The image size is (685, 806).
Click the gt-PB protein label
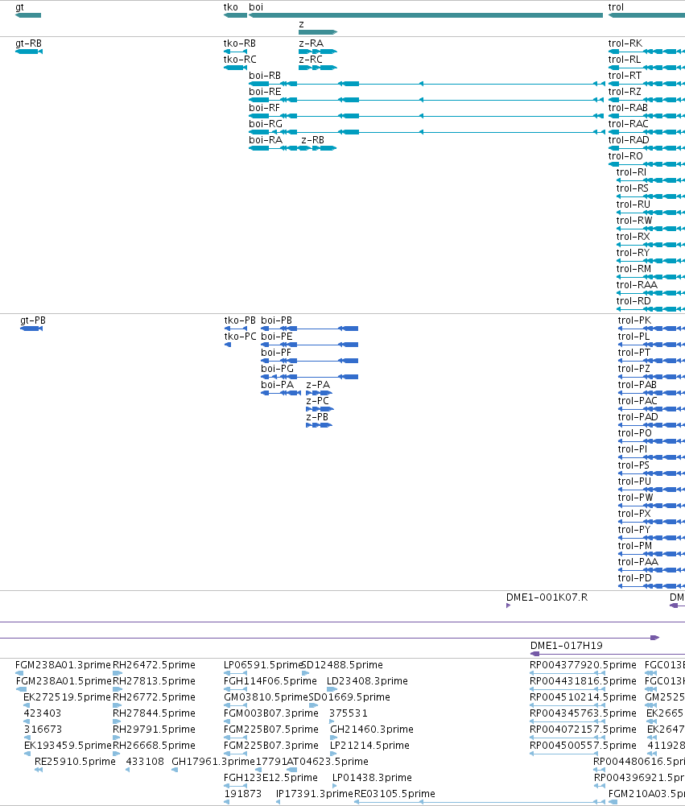(33, 320)
